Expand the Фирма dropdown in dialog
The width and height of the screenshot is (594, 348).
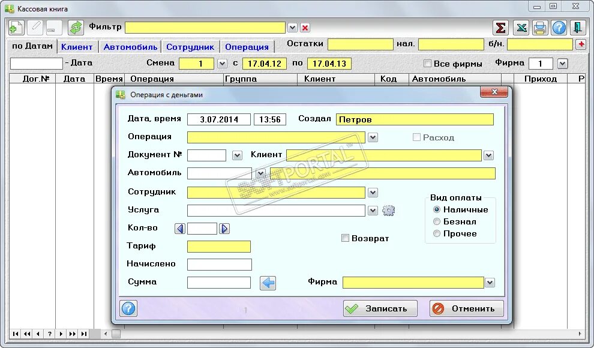[490, 283]
